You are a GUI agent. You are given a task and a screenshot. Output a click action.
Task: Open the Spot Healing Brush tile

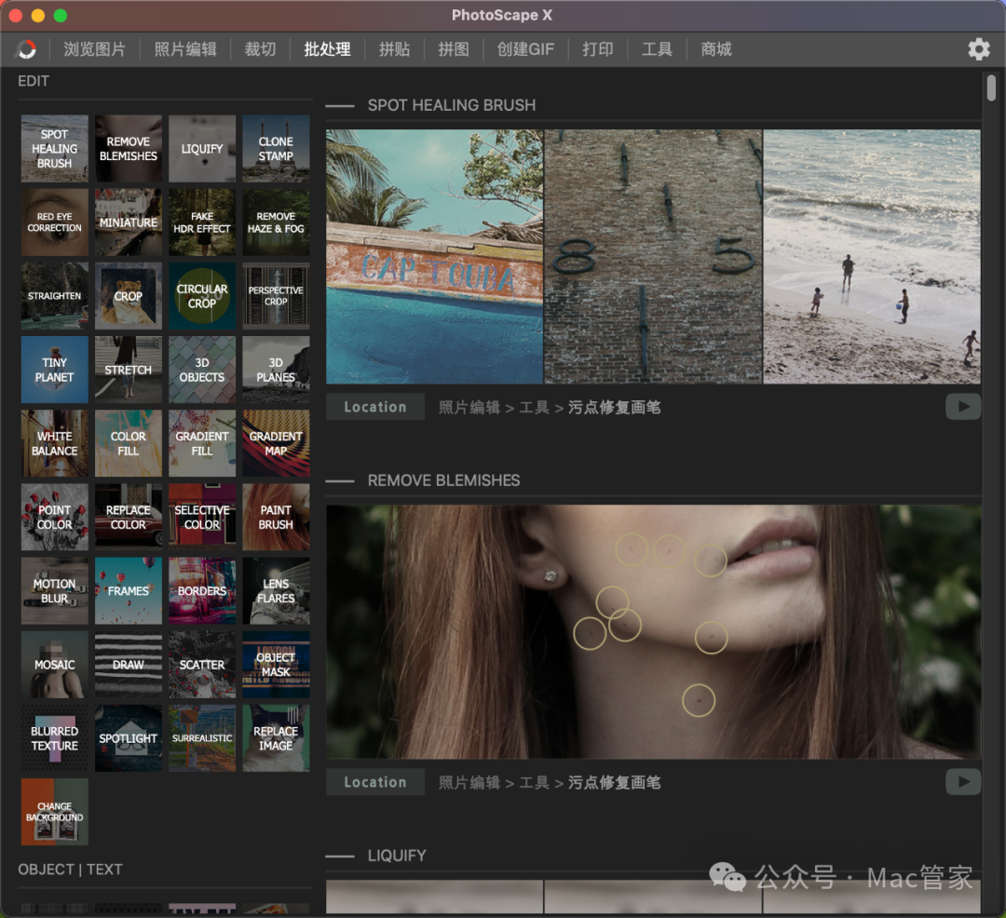click(54, 149)
